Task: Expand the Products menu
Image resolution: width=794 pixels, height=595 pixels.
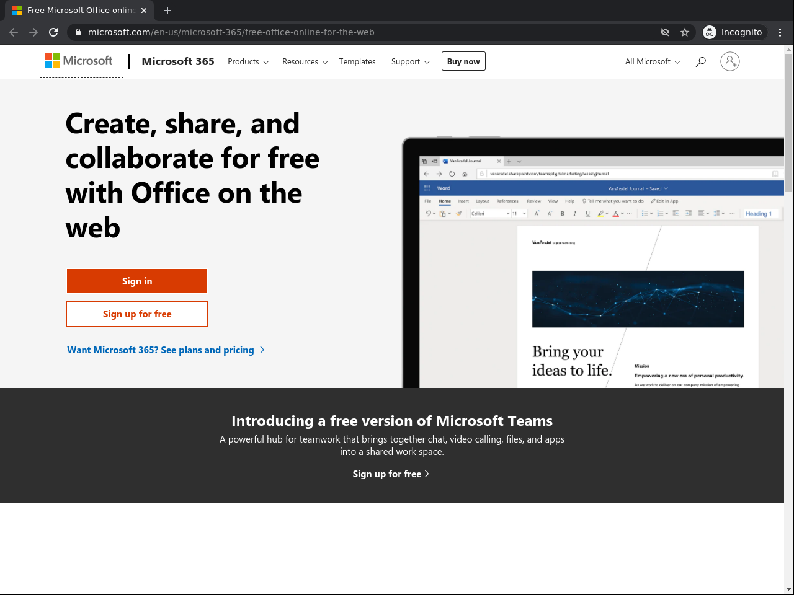Action: [248, 61]
